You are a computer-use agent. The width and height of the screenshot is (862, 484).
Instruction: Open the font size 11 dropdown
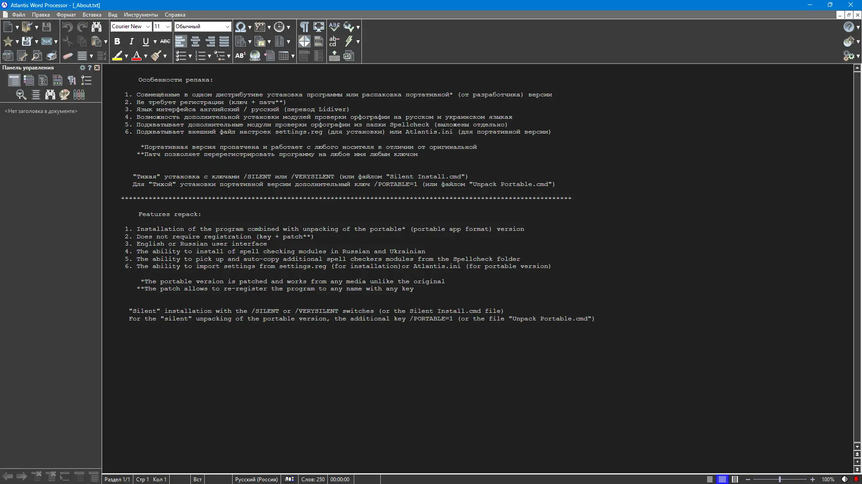point(167,27)
